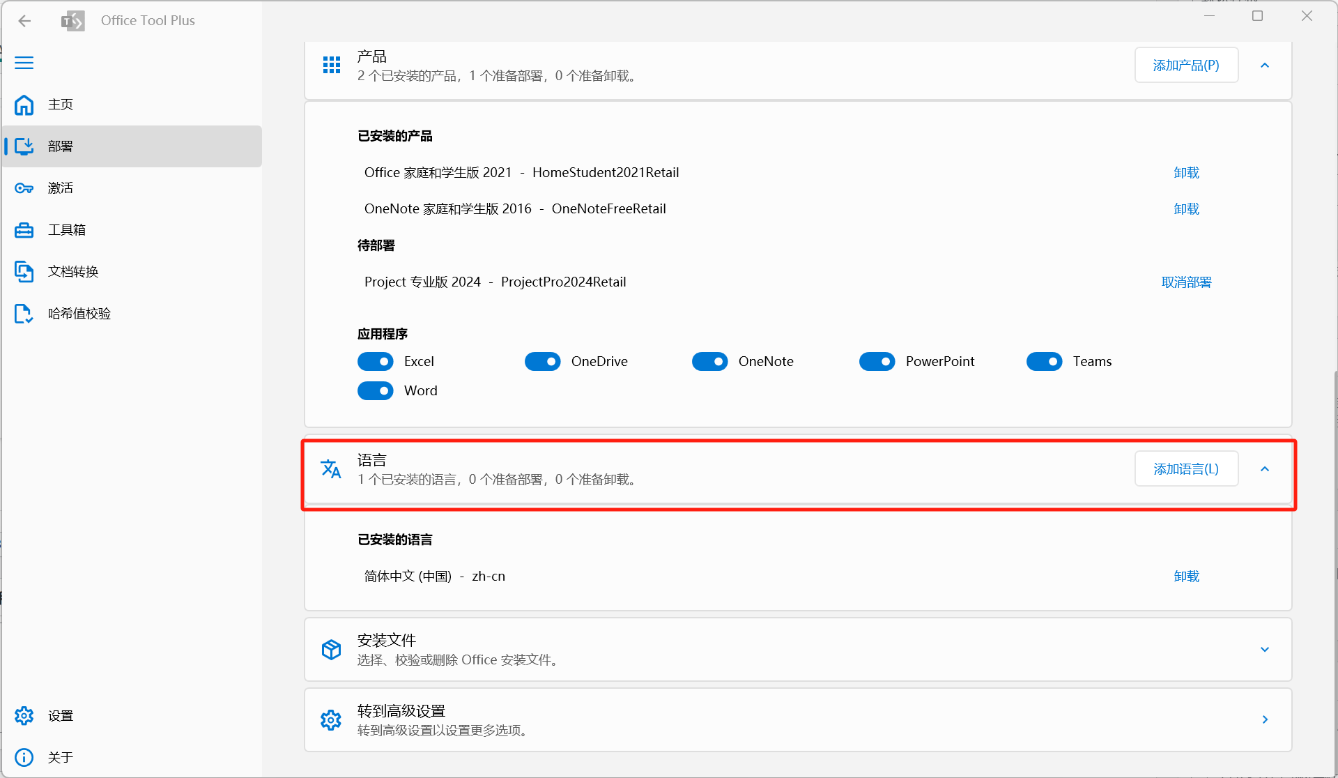Click the 安装文件 section title
The image size is (1338, 778).
coord(387,640)
